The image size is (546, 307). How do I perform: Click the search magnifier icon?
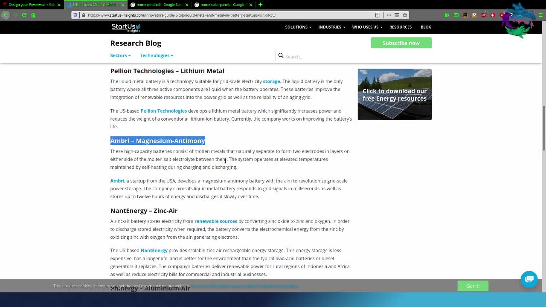click(x=281, y=56)
